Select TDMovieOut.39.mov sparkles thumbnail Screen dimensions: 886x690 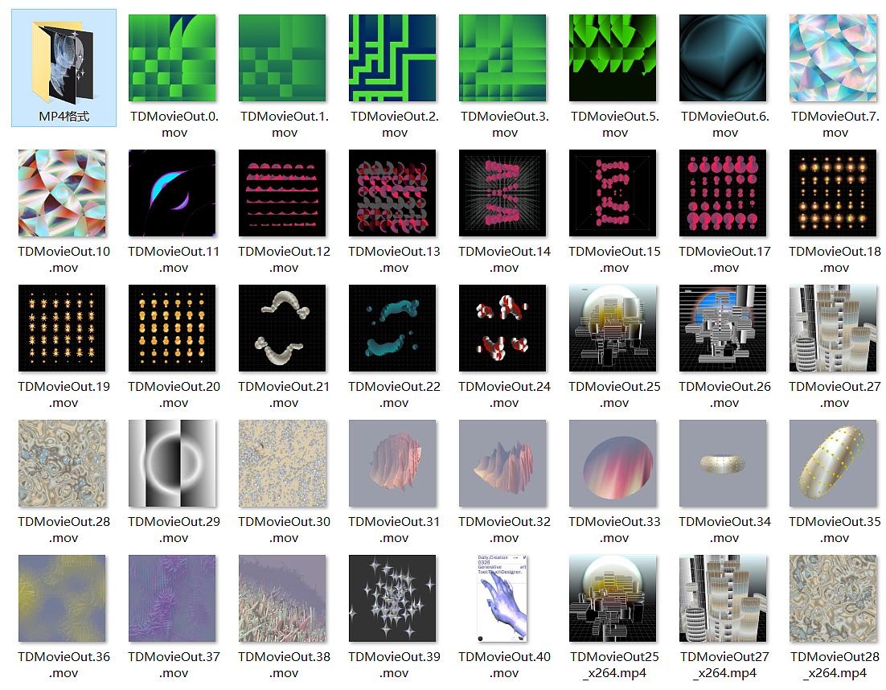[x=392, y=598]
